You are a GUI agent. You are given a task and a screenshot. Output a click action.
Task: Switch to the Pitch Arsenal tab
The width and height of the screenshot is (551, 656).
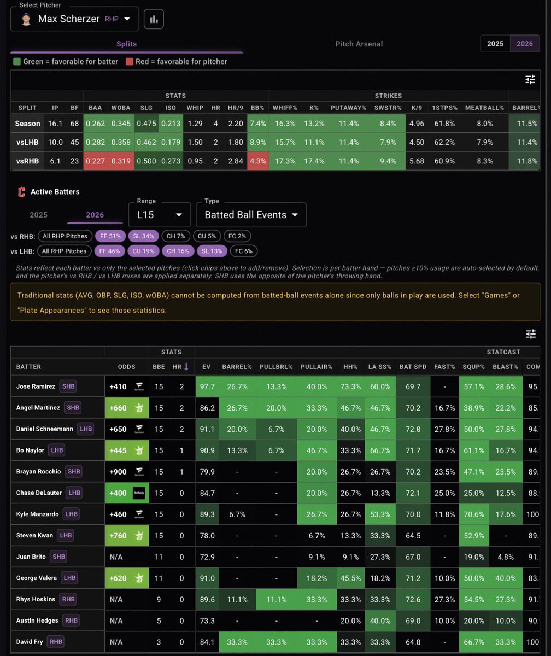(359, 44)
